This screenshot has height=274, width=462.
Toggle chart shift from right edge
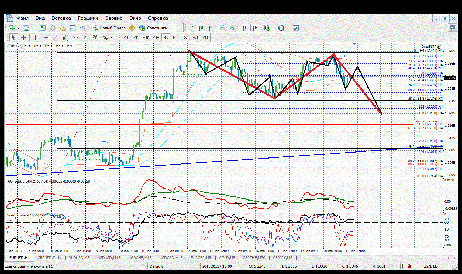(x=255, y=28)
